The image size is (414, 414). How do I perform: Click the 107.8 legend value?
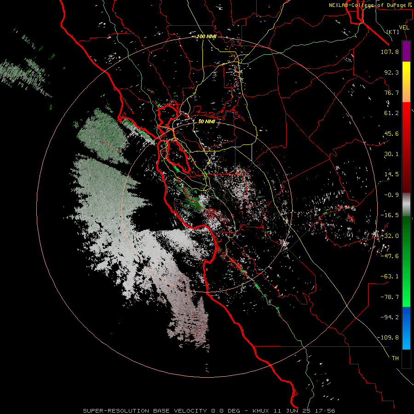[x=390, y=52]
